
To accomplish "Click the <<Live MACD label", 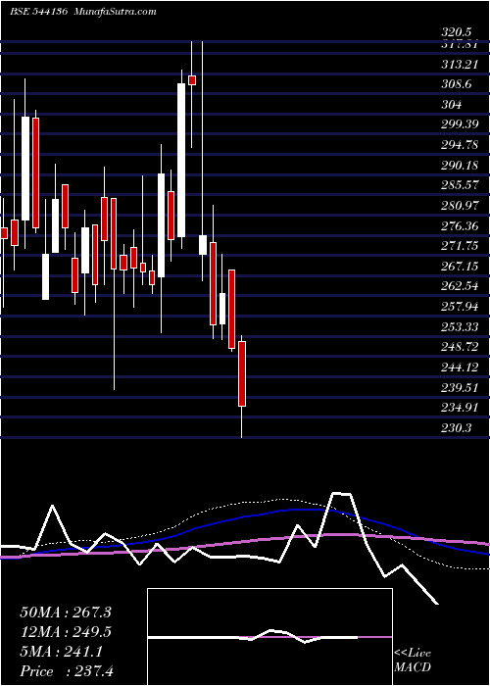I will 413,661.
